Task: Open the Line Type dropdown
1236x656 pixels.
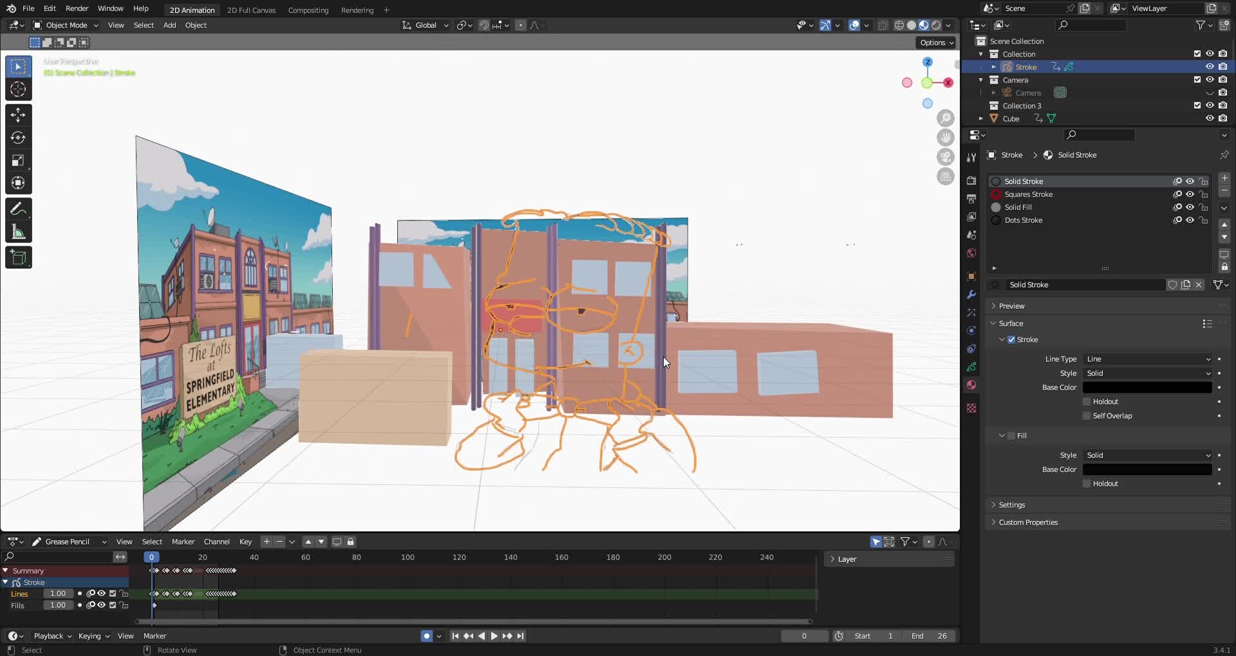Action: 1148,359
